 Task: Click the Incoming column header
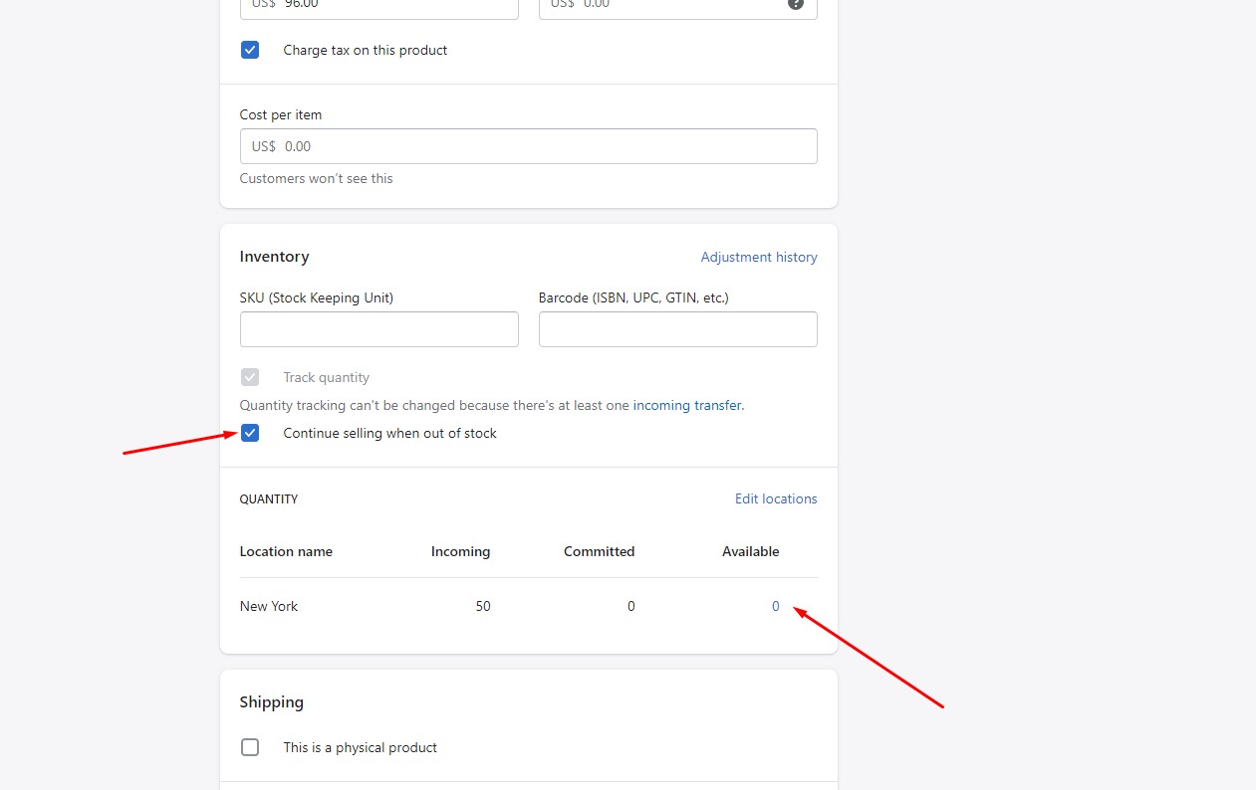(x=460, y=551)
